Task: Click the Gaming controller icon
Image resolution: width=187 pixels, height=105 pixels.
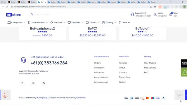Action: (103, 22)
